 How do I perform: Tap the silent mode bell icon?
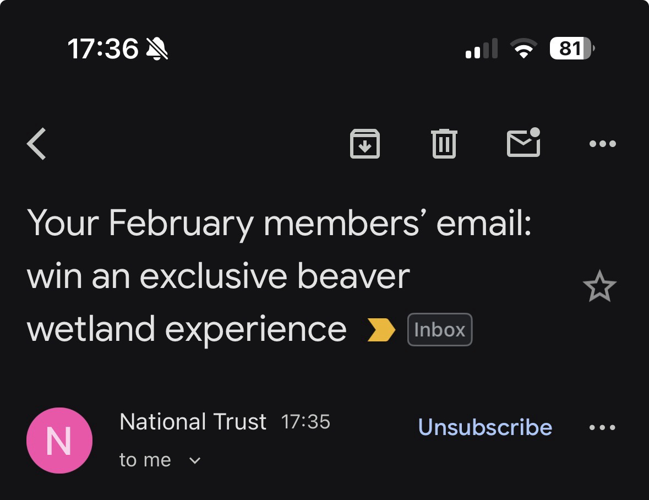[x=157, y=50]
